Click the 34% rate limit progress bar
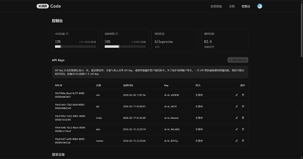 coord(125,46)
